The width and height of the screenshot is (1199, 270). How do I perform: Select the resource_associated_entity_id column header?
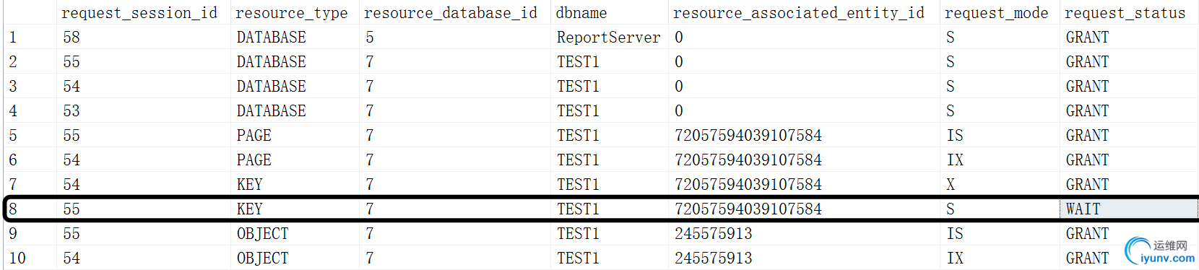(804, 12)
